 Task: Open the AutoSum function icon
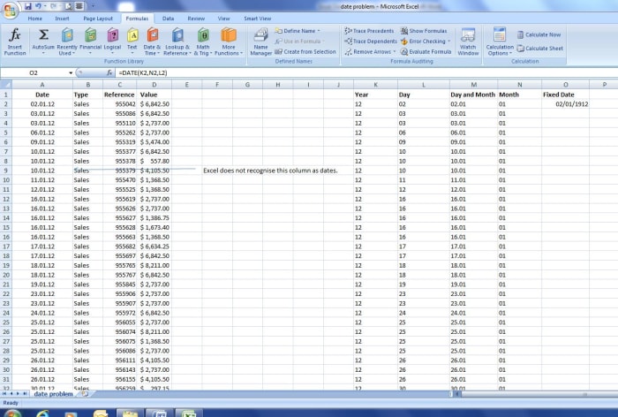pos(42,40)
